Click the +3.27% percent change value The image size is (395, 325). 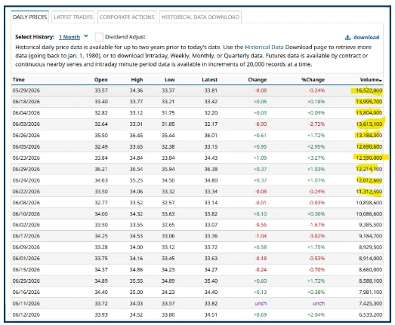(x=316, y=158)
